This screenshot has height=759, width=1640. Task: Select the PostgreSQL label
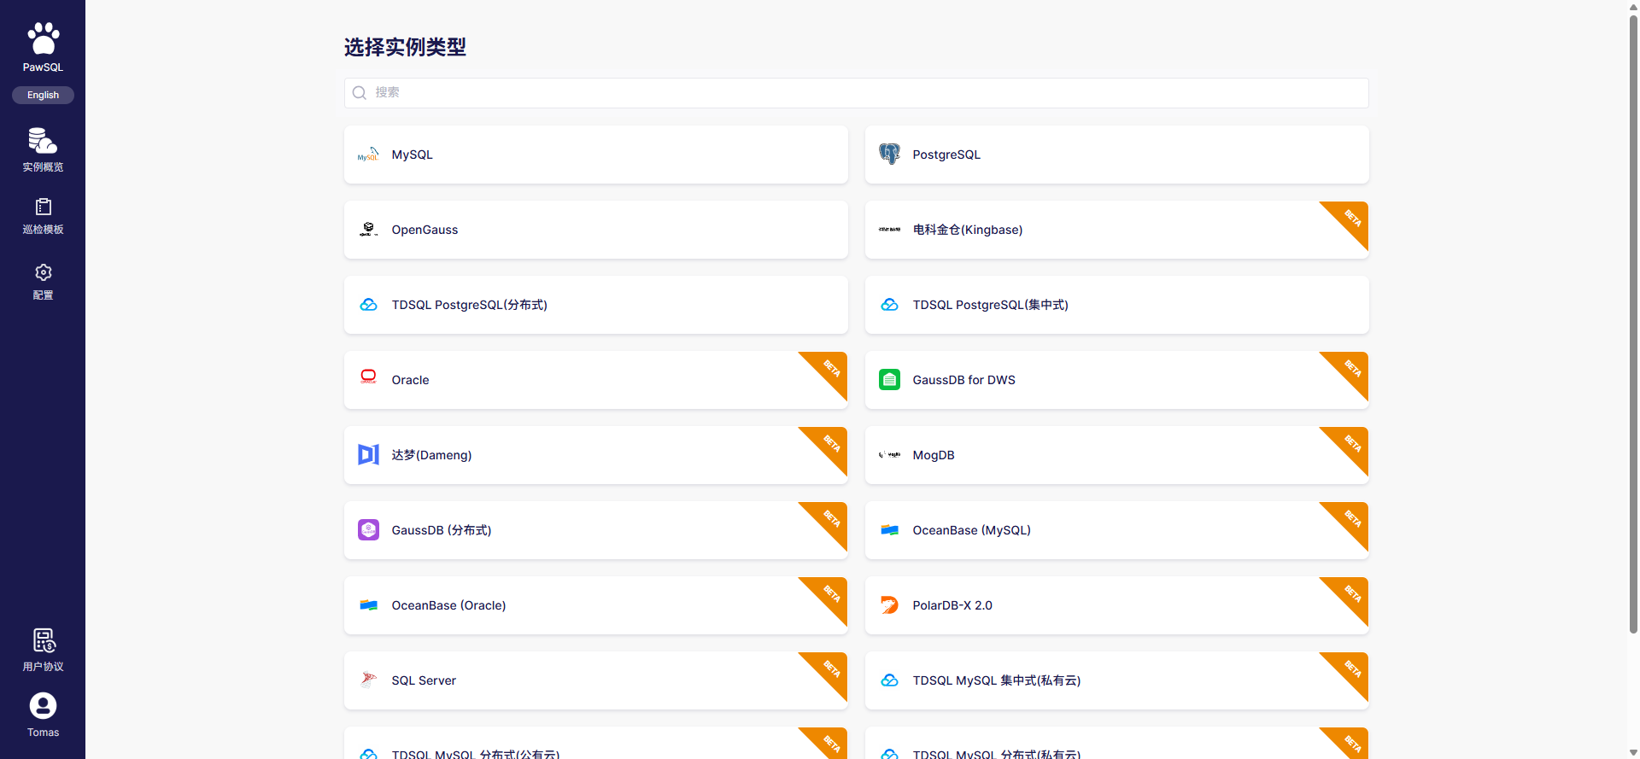coord(946,155)
